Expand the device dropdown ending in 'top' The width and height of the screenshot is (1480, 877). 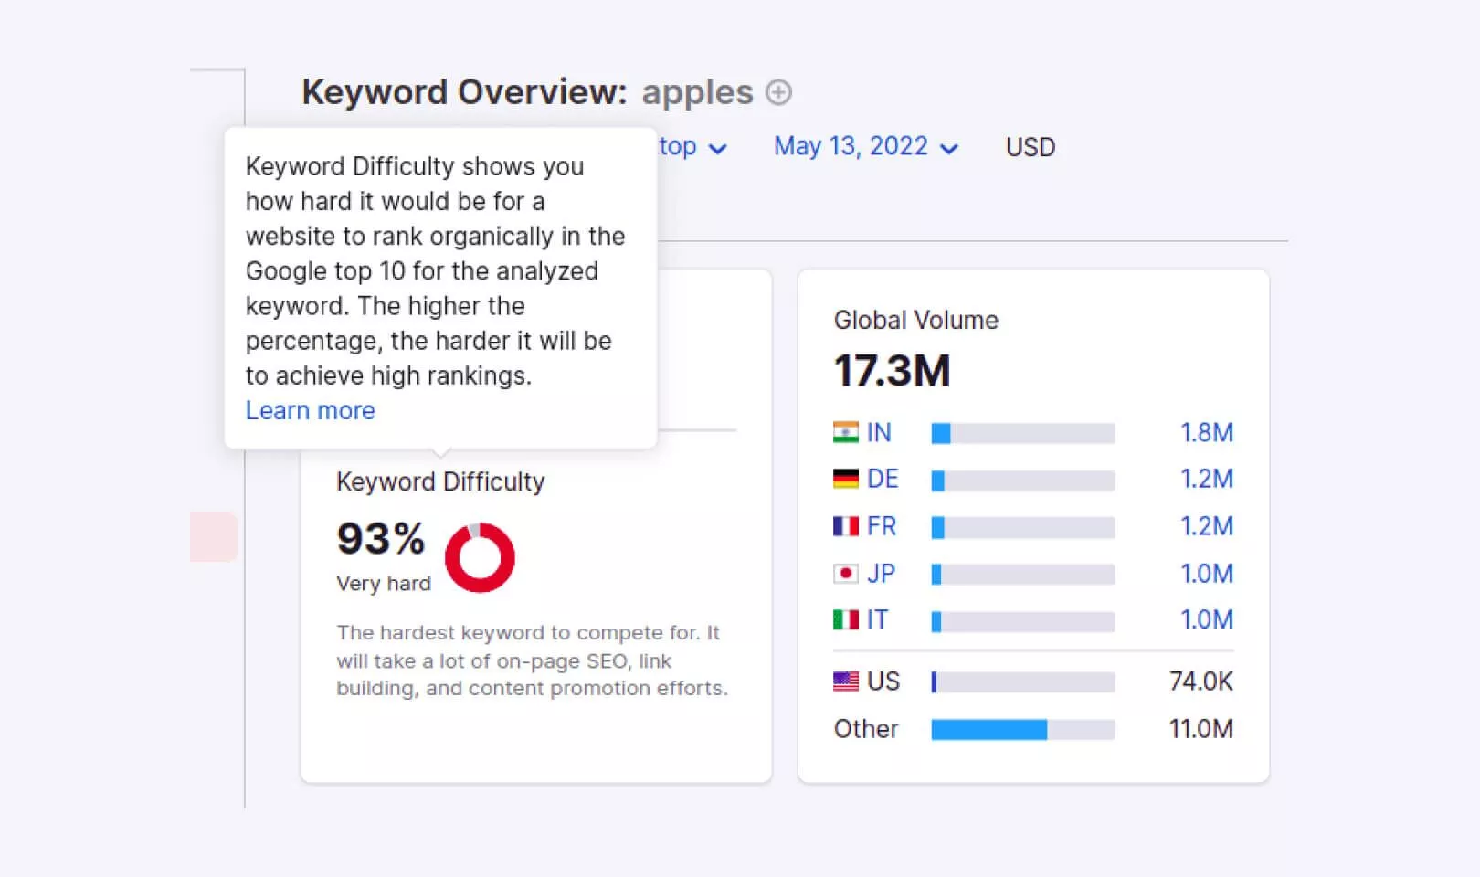point(692,147)
